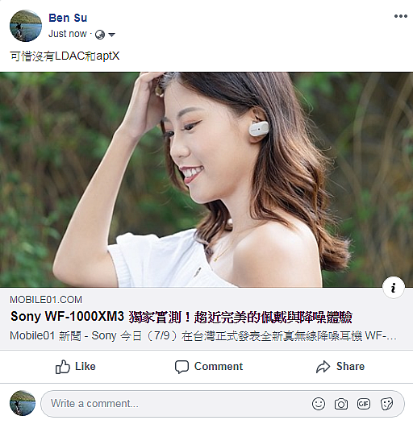Open the article description text preview
The image size is (413, 424).
203,336
